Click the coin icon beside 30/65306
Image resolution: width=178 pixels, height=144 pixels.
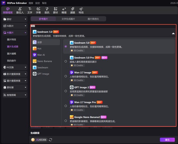coord(33,140)
